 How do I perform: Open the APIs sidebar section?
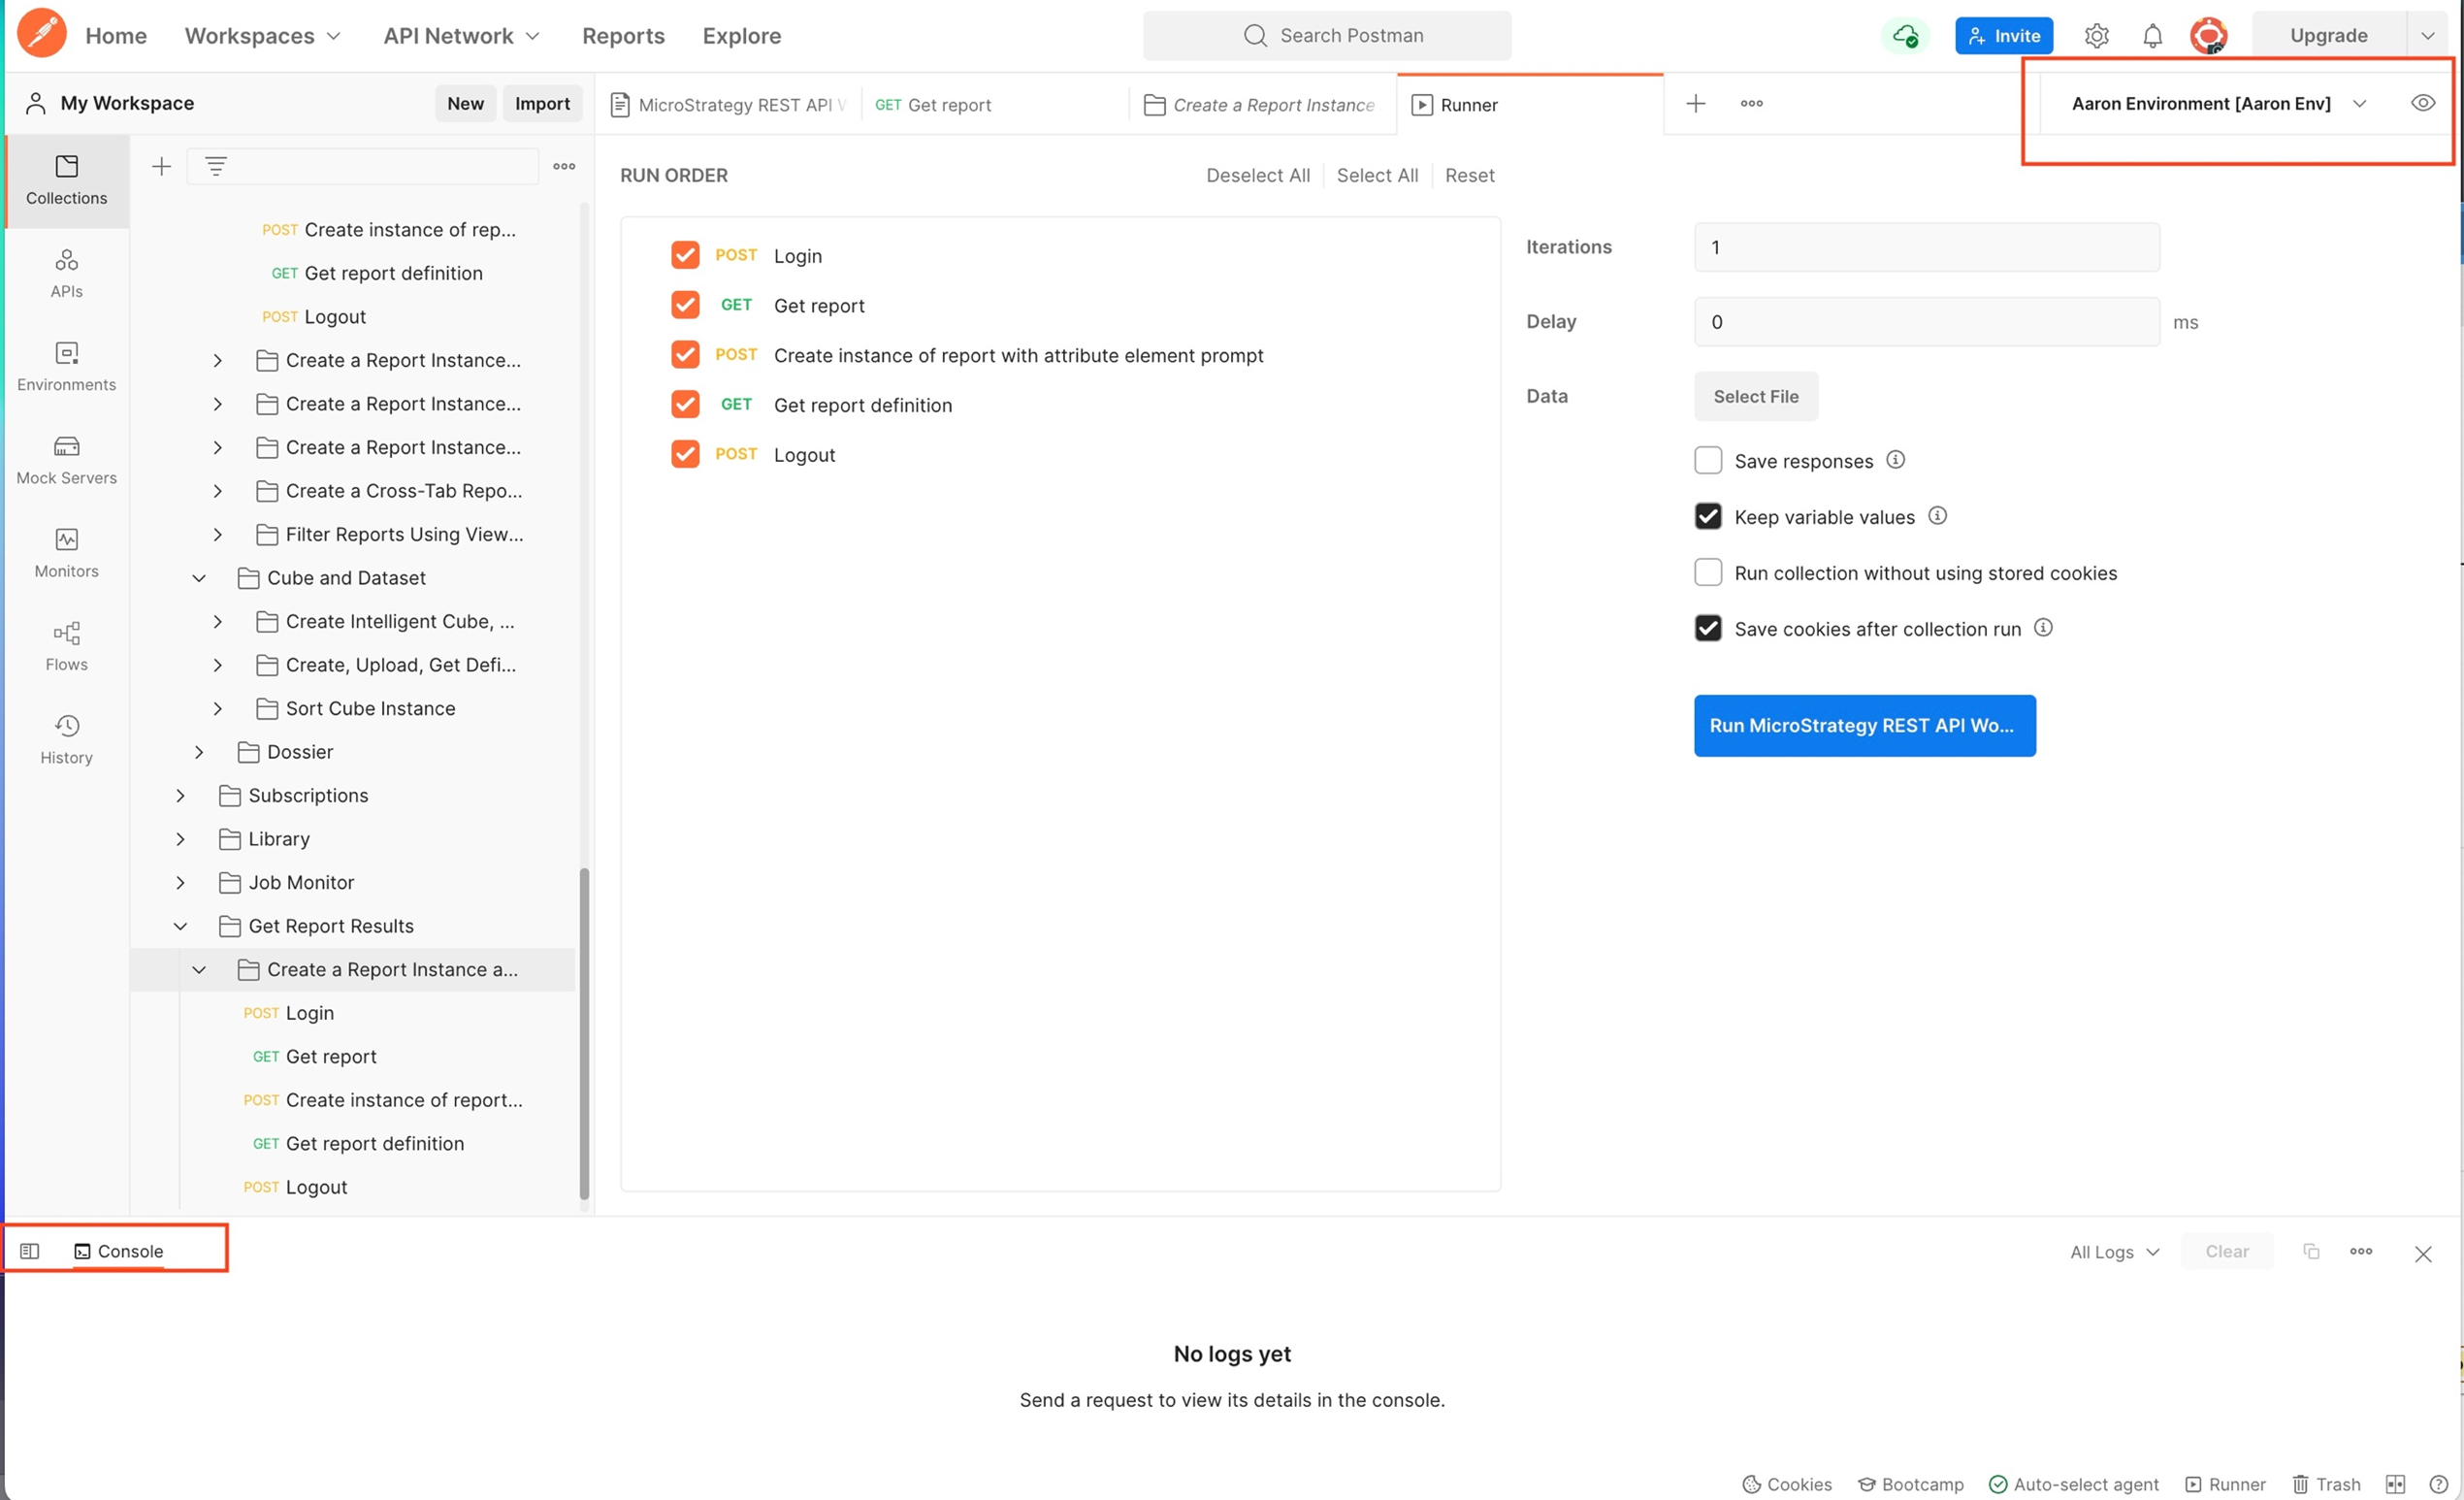coord(66,272)
